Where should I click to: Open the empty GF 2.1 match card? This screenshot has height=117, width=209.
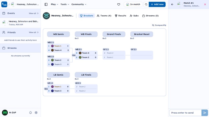tap(142, 55)
